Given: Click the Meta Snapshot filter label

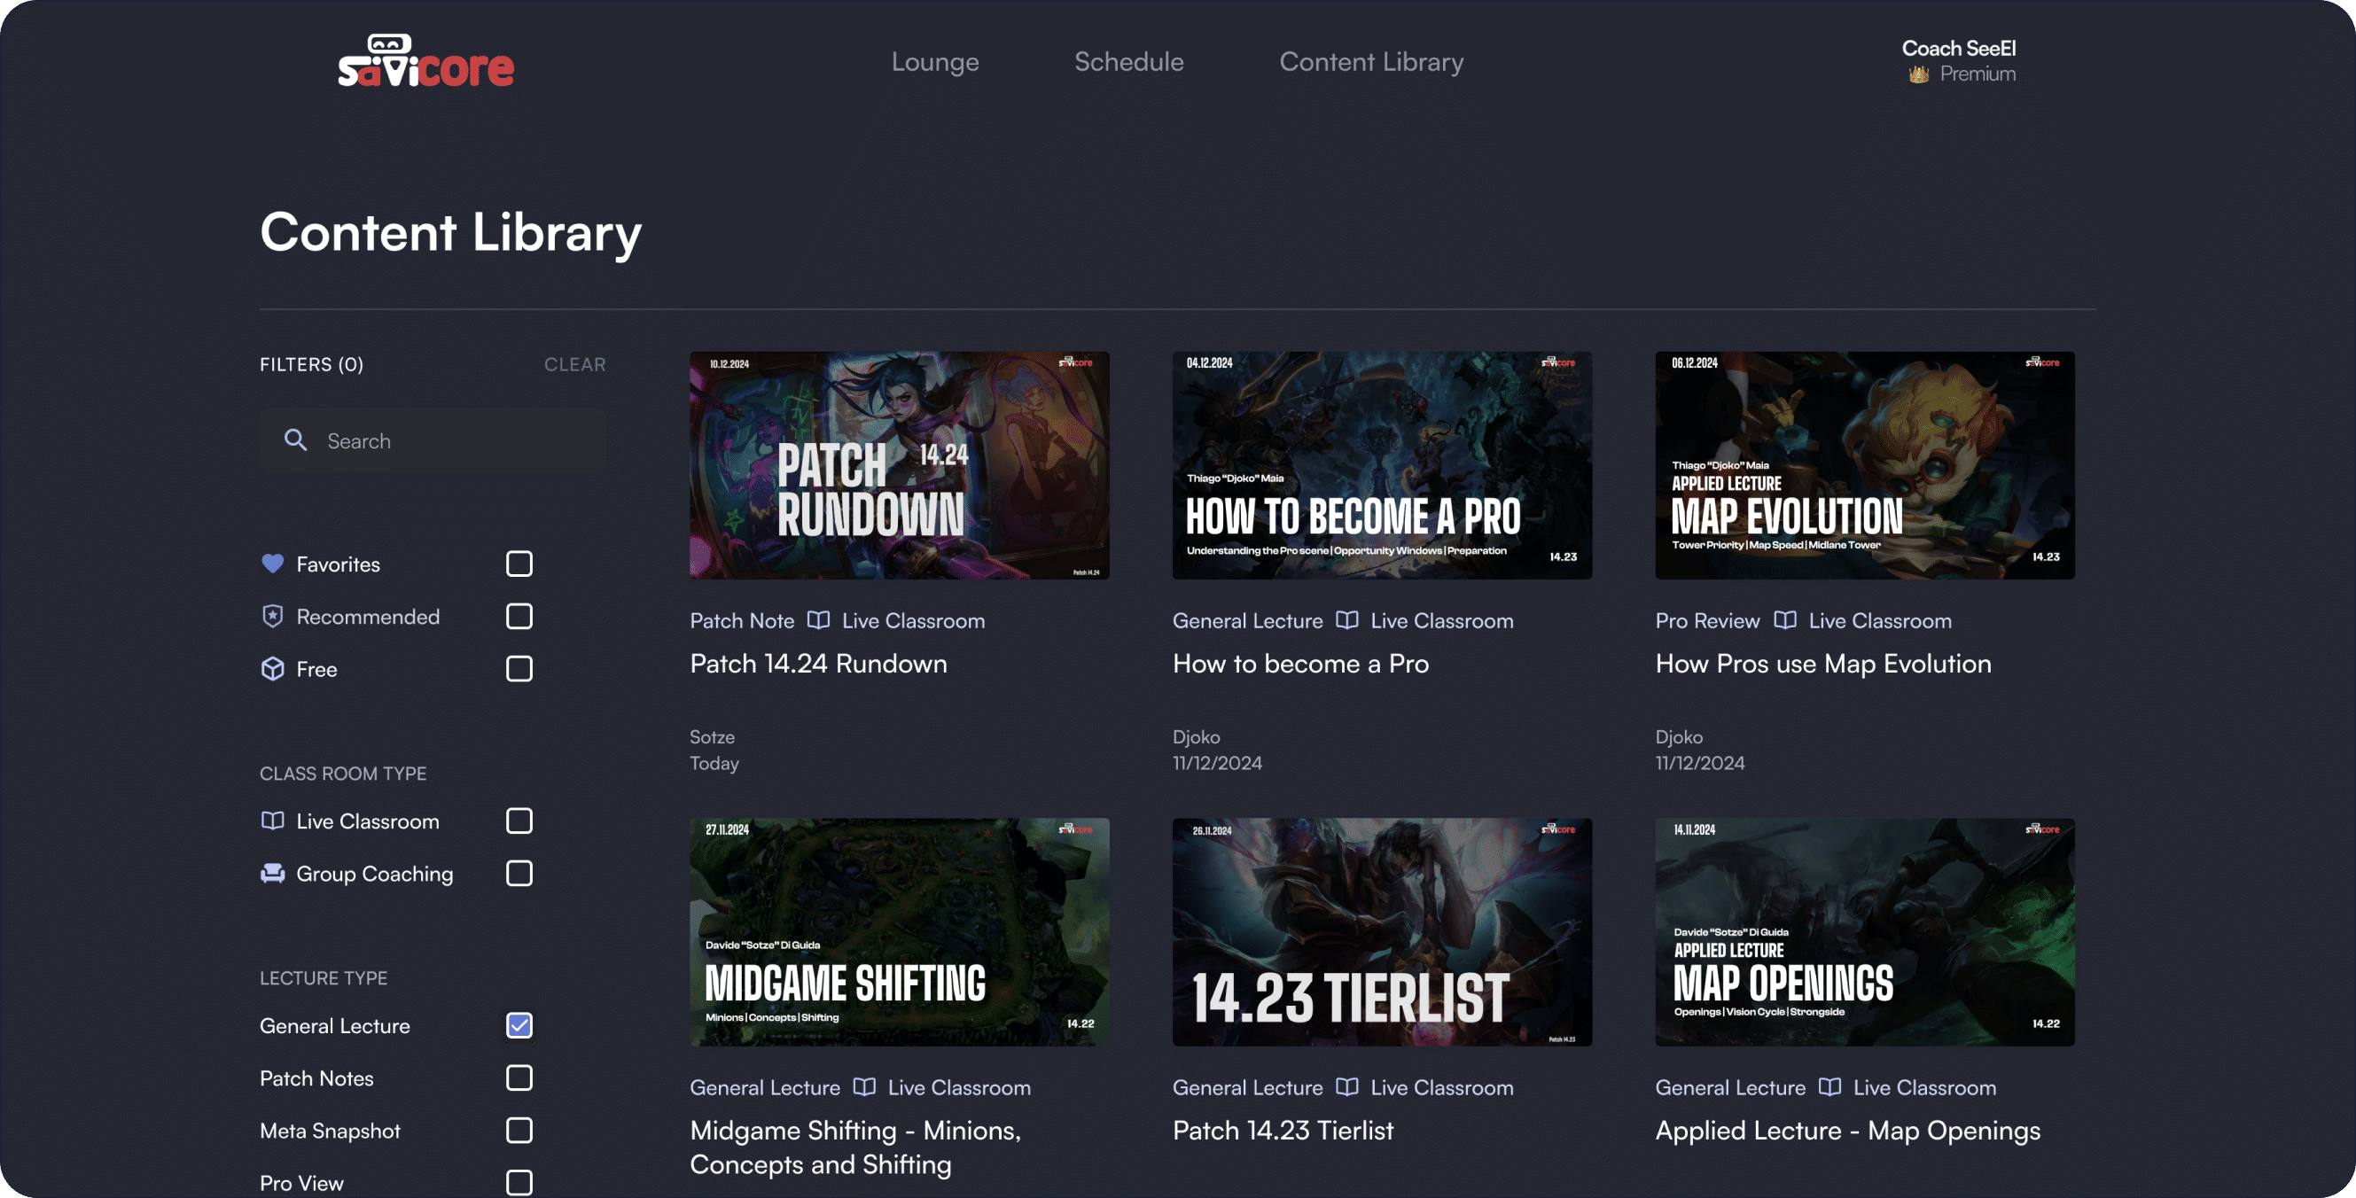Looking at the screenshot, I should (329, 1131).
